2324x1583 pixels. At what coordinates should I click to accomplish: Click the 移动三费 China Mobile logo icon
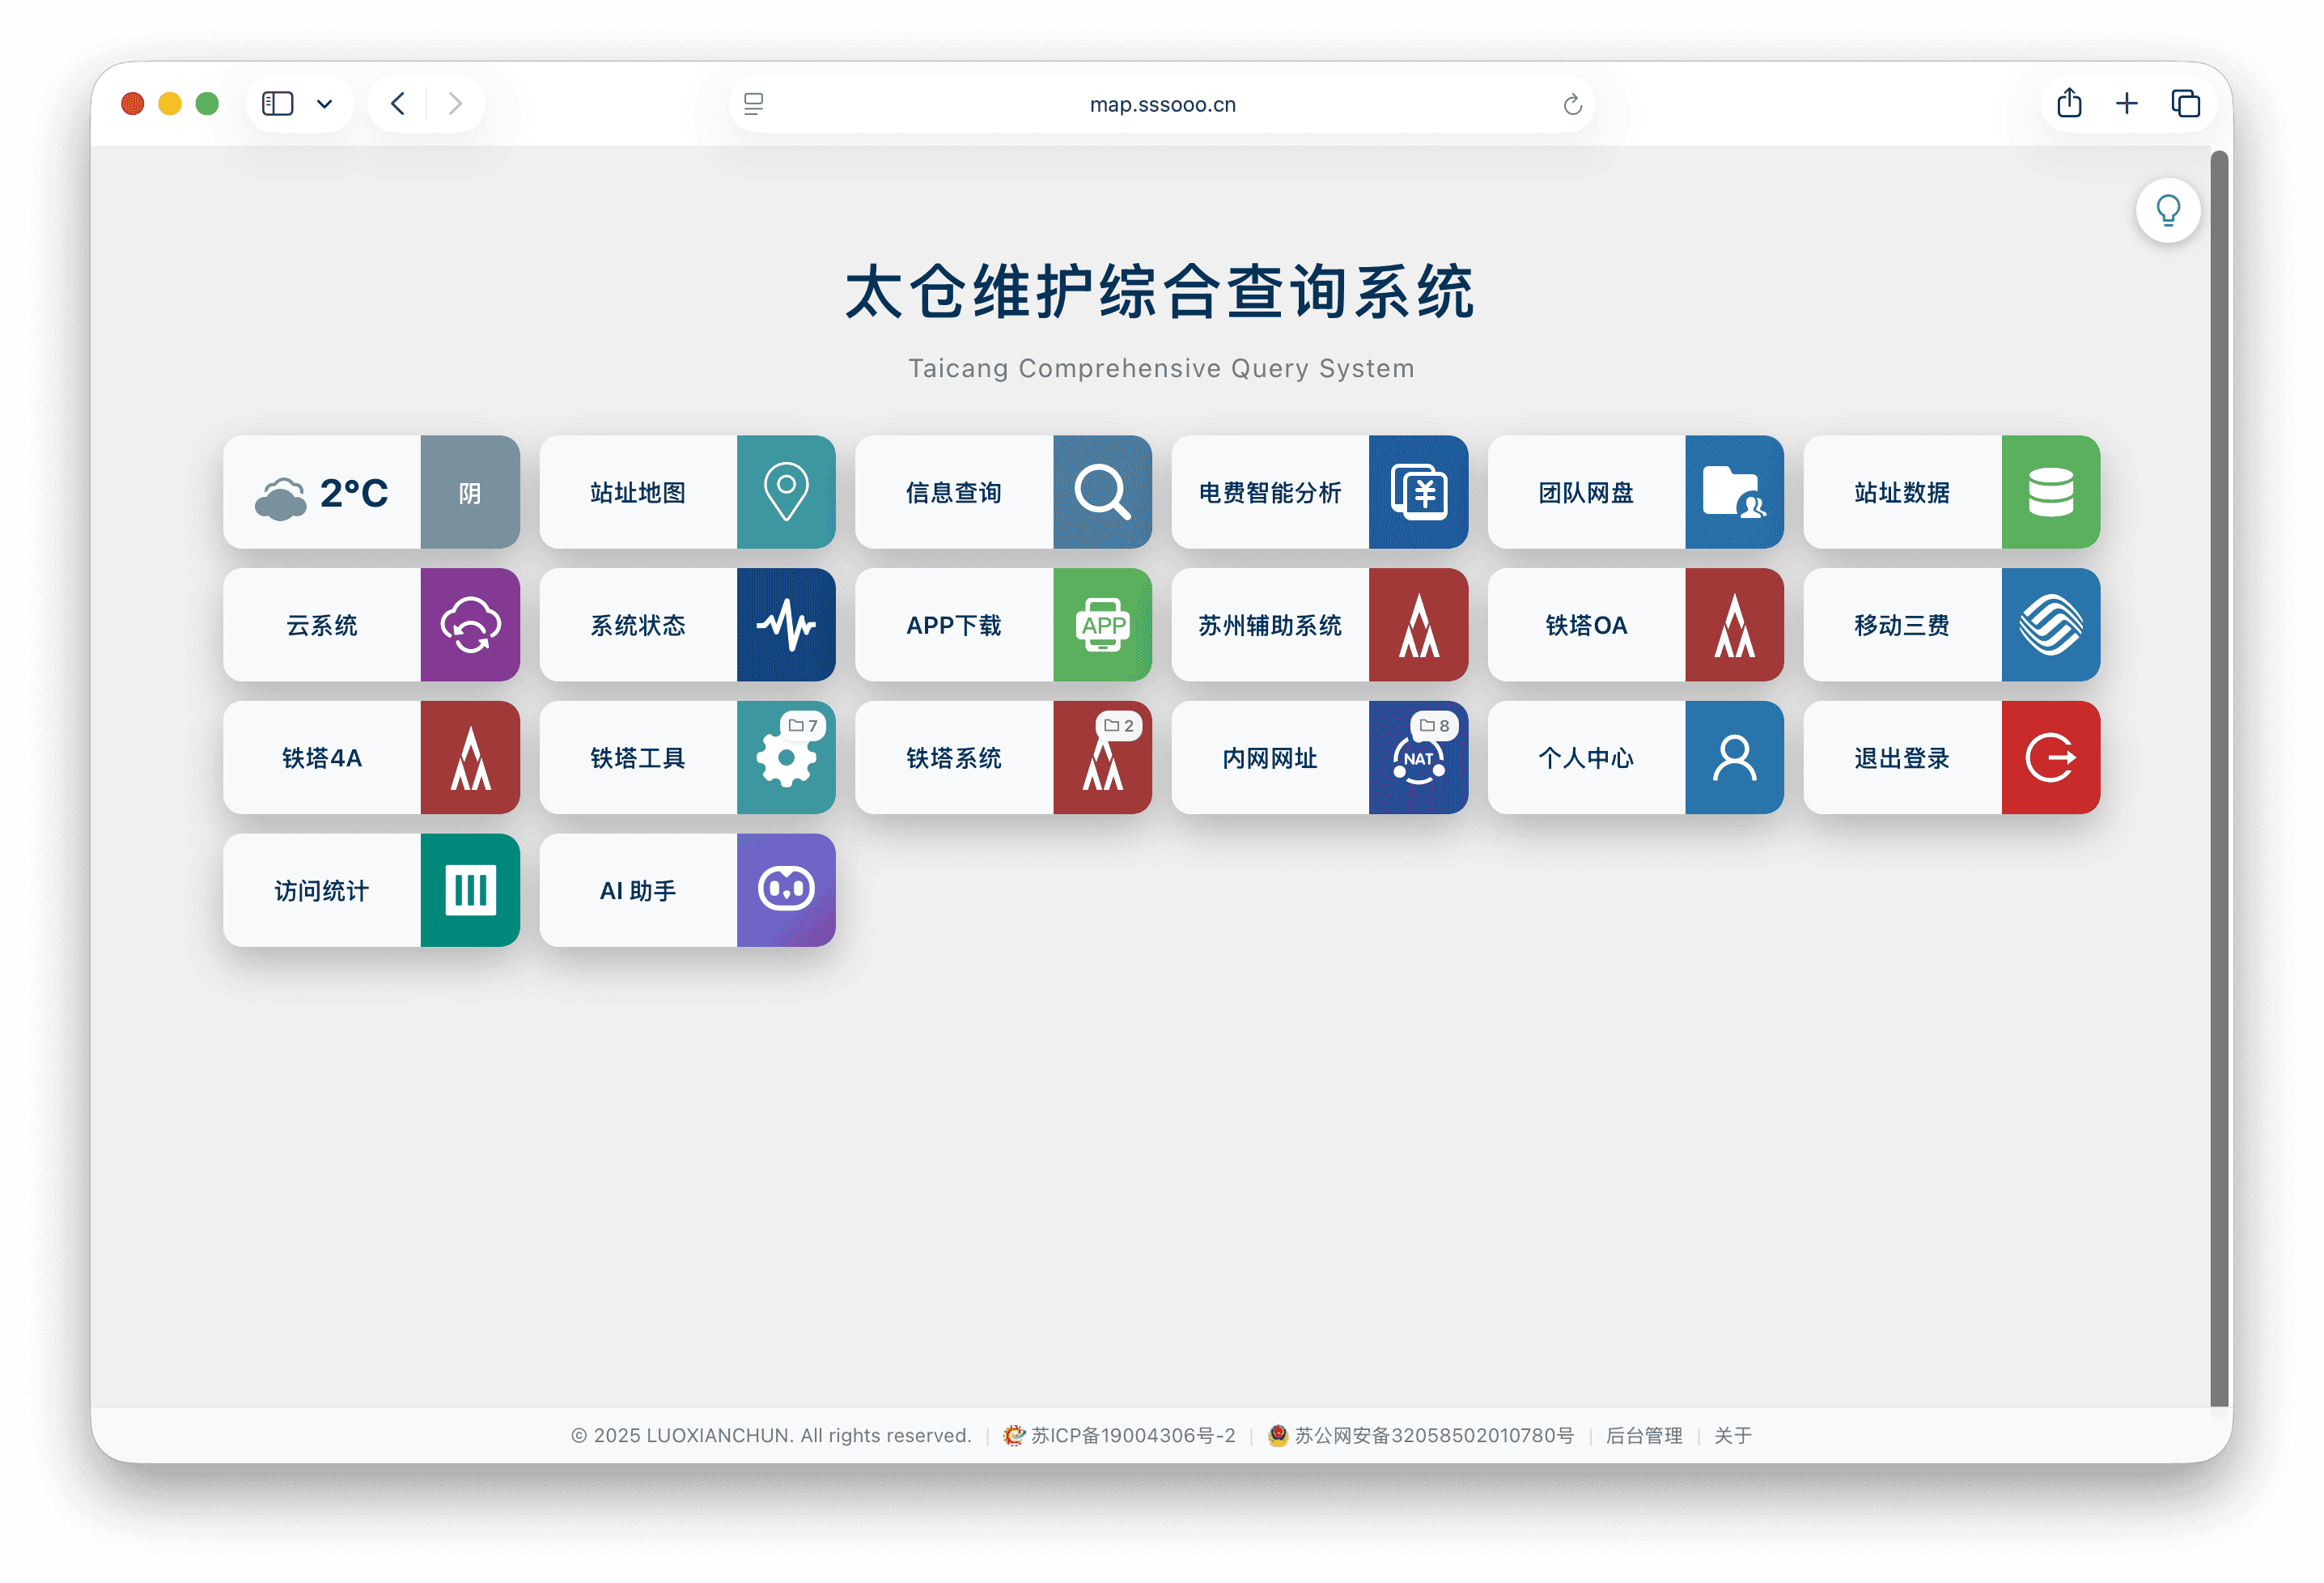click(2050, 625)
